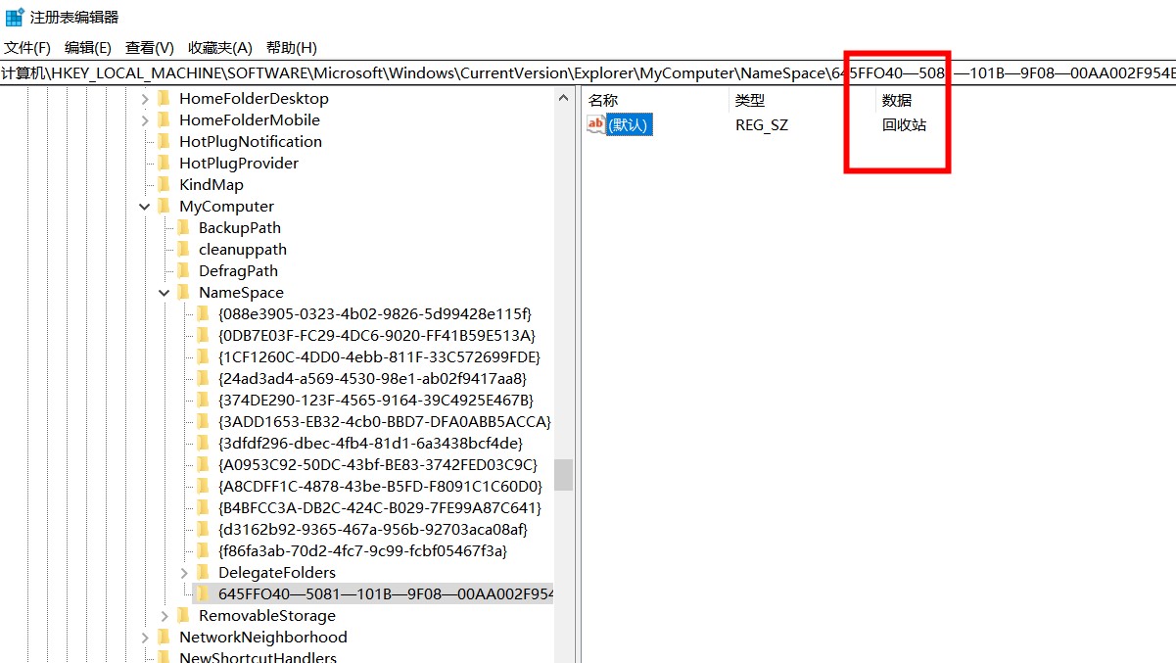
Task: Click the REG_SZ type cell
Action: point(762,124)
